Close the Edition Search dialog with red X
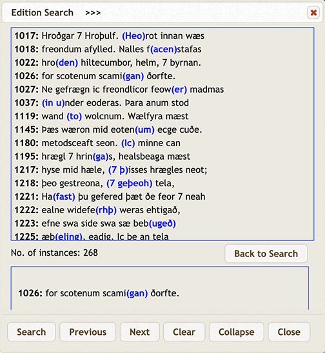 pyautogui.click(x=313, y=12)
